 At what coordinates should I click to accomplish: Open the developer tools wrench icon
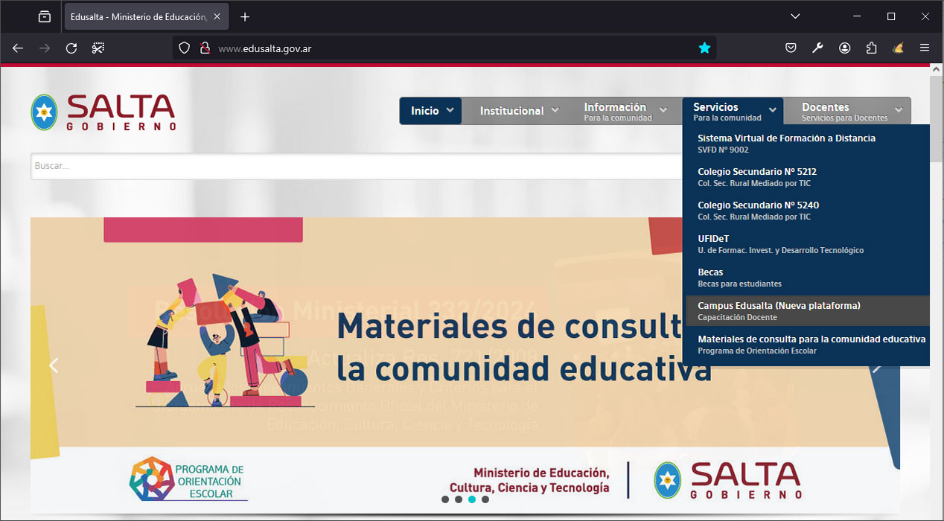point(817,48)
